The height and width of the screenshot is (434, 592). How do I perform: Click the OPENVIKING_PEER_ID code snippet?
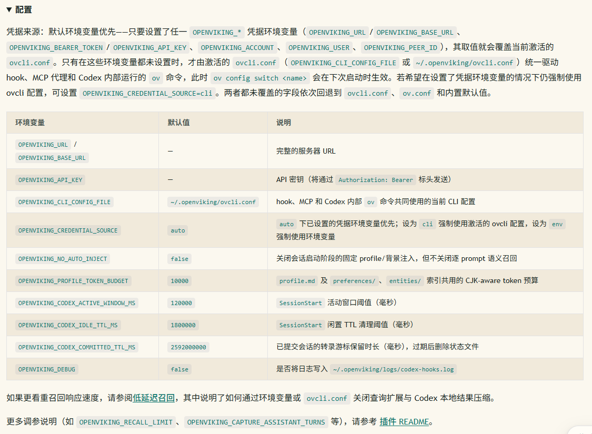(x=400, y=47)
